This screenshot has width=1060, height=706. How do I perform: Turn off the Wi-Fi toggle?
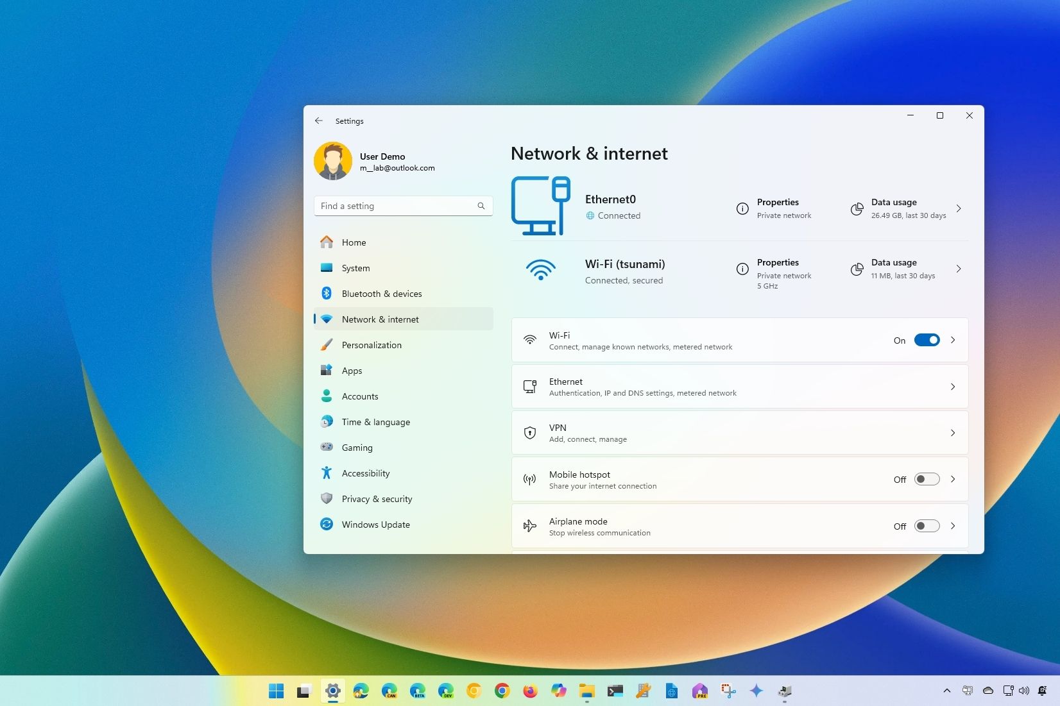coord(928,340)
